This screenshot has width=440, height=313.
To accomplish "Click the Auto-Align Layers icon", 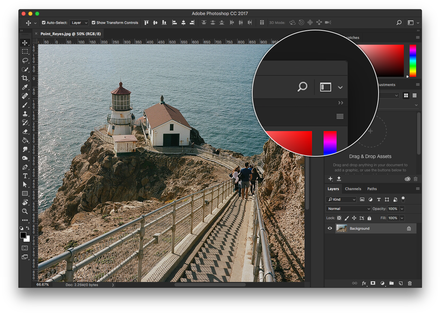I will (x=262, y=23).
